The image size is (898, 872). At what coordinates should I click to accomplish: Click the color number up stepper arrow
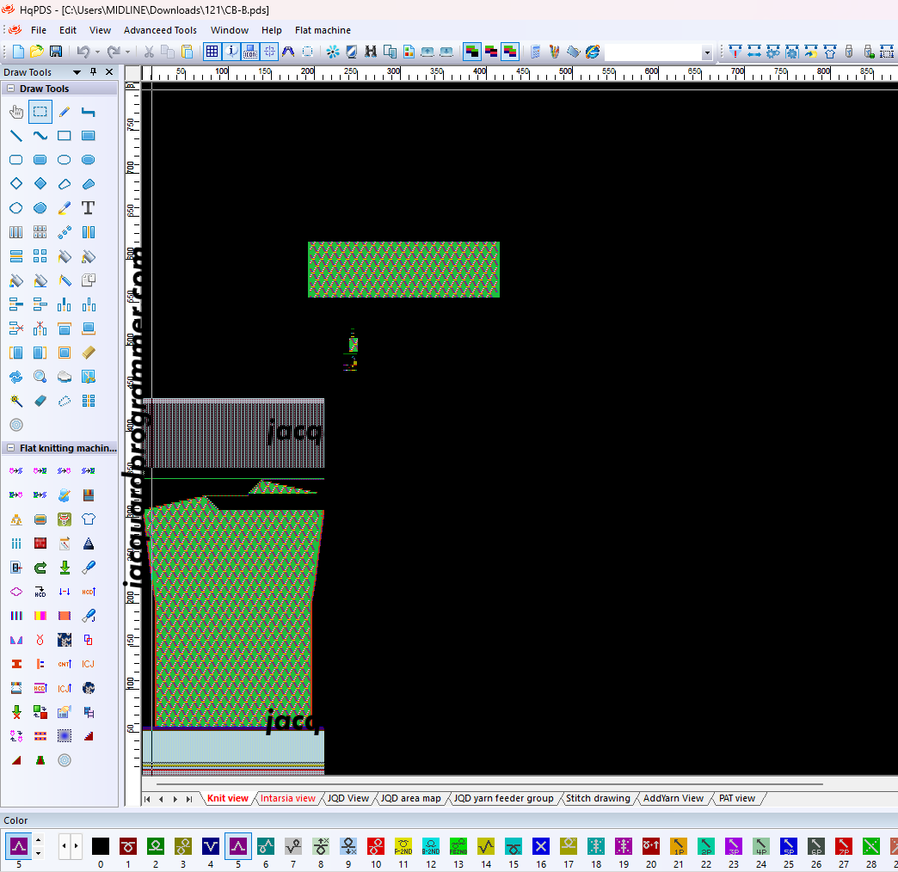[38, 841]
